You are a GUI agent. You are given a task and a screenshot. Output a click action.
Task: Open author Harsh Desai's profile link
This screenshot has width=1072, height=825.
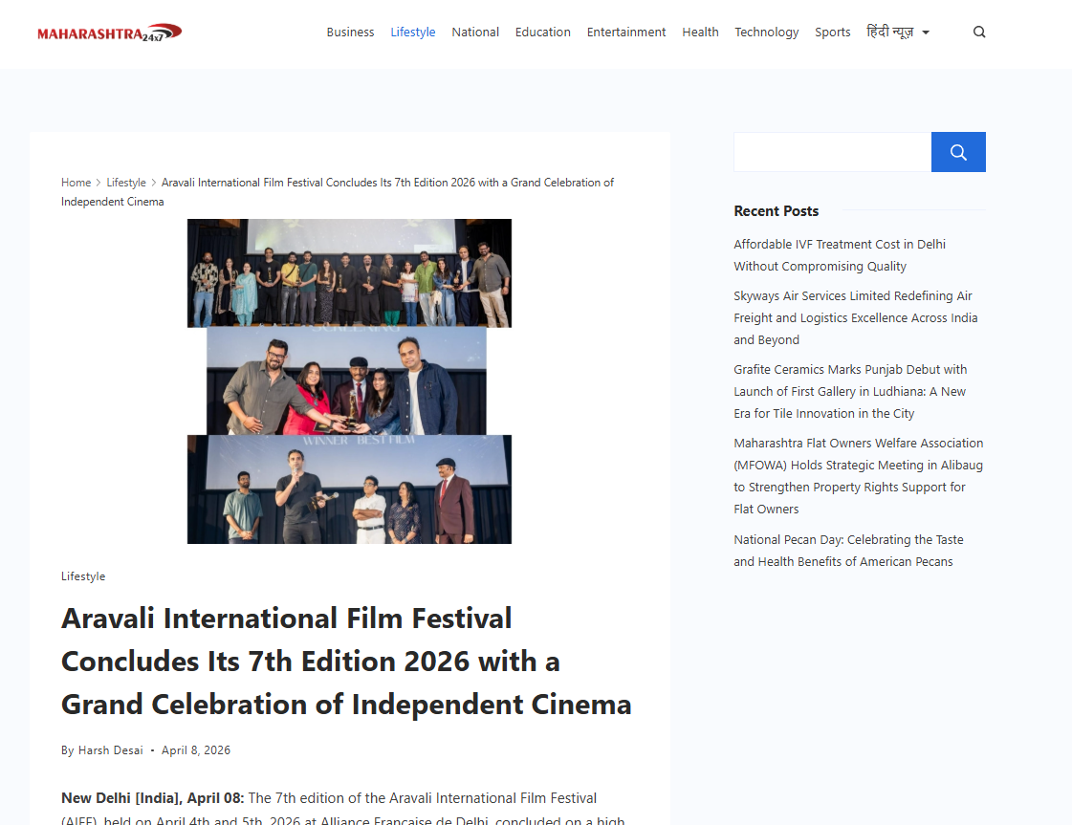110,750
